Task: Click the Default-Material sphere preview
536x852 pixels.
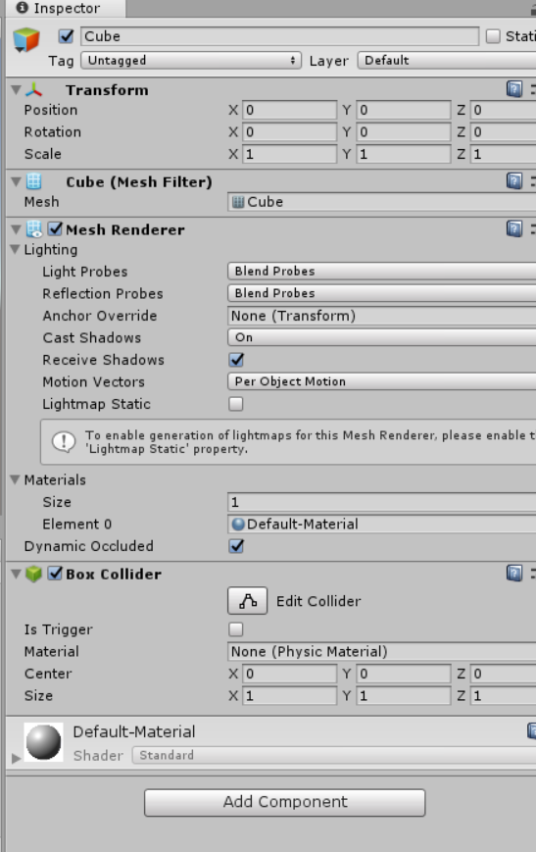Action: 43,741
